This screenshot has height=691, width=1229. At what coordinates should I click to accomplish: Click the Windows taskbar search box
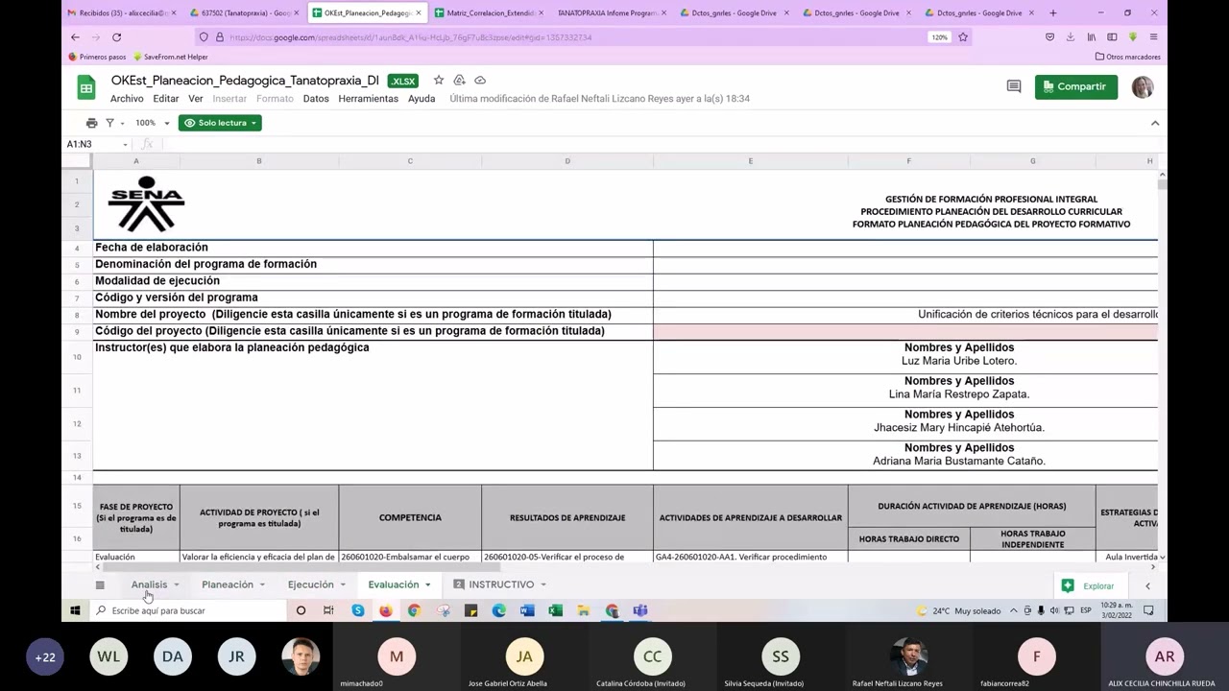188,610
